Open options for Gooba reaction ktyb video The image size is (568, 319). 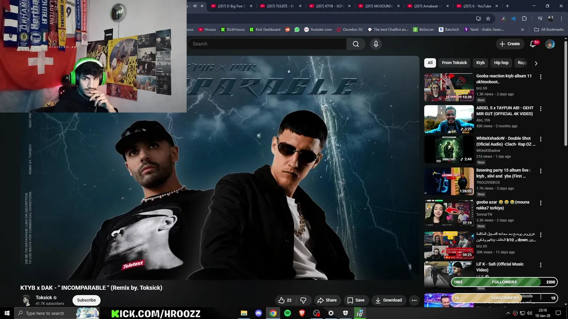click(x=540, y=77)
